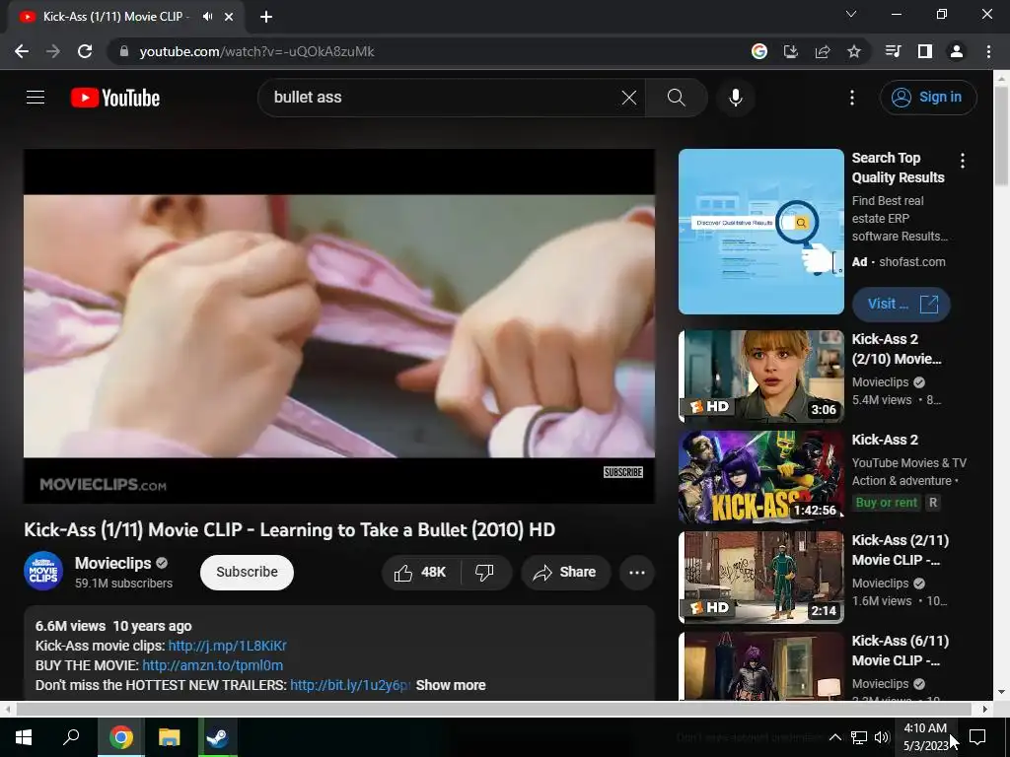Open the Kick-Ass 2 full movie thumbnail

click(760, 477)
